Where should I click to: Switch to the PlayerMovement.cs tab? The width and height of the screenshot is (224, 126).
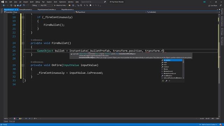68,9
